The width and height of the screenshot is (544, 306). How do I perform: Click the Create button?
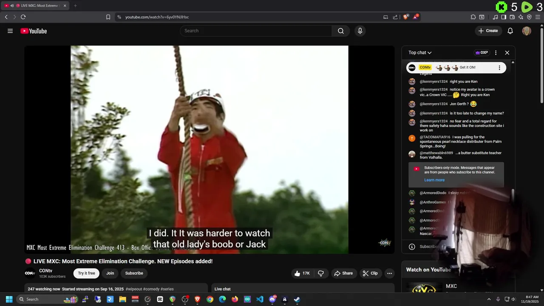(488, 31)
